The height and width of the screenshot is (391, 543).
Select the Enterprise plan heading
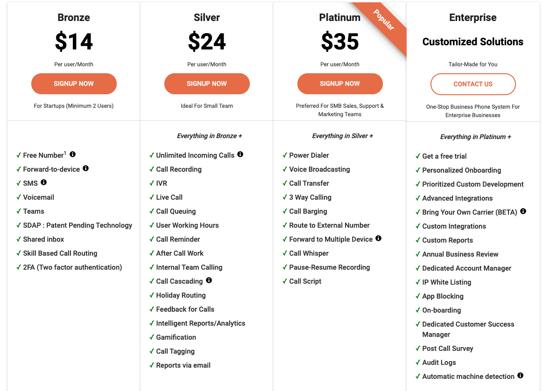[x=472, y=17]
